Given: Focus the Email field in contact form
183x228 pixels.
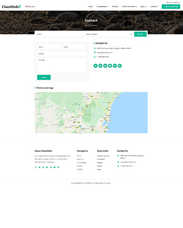Looking at the screenshot, I should (74, 47).
